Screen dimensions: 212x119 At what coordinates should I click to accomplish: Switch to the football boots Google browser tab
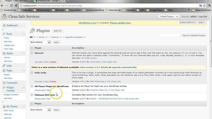point(49,1)
